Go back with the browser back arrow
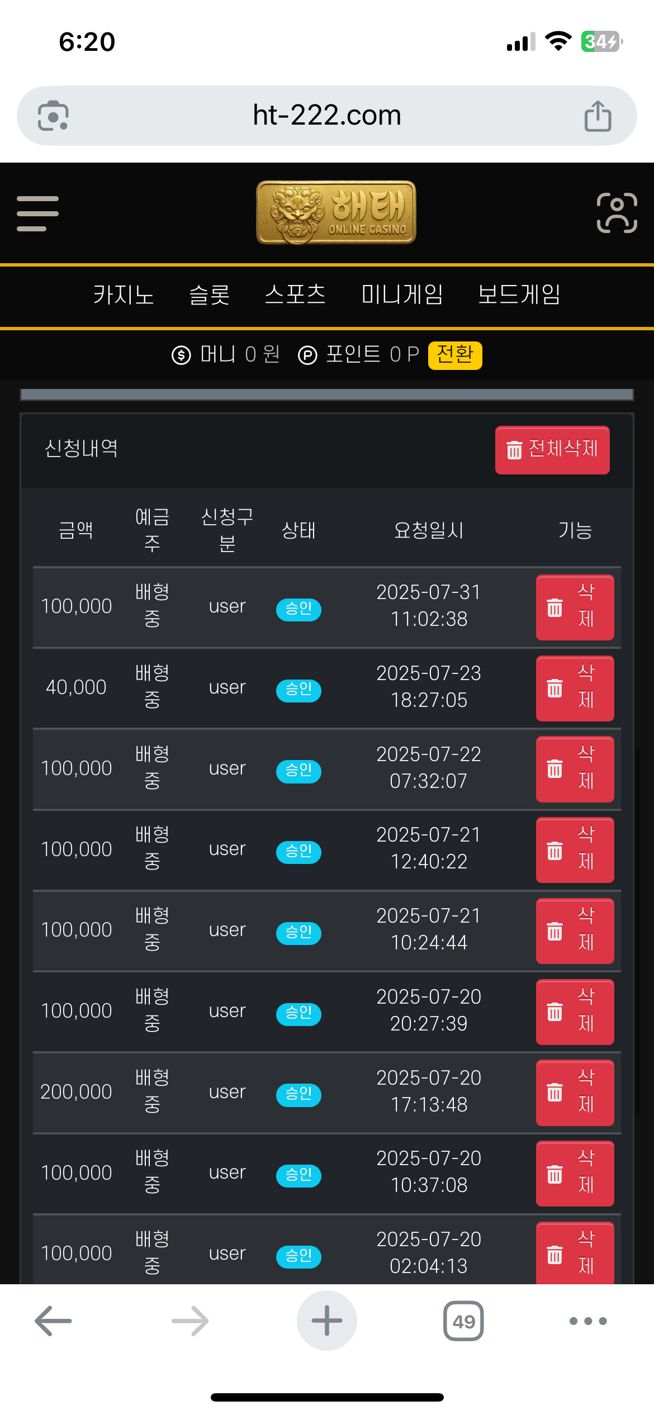Image resolution: width=654 pixels, height=1415 pixels. click(x=53, y=1321)
